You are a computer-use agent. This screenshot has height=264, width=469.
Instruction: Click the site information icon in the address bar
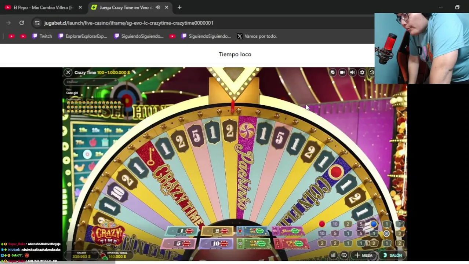pos(37,23)
